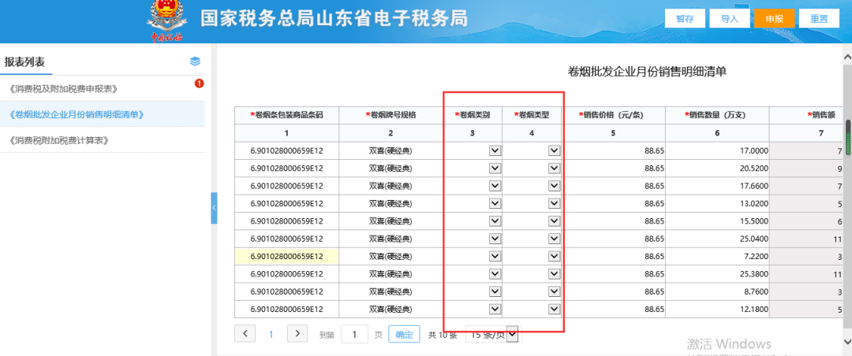Open 卷烟类别 dropdown in the 12.1800 quantity row
The width and height of the screenshot is (852, 356).
click(x=495, y=309)
